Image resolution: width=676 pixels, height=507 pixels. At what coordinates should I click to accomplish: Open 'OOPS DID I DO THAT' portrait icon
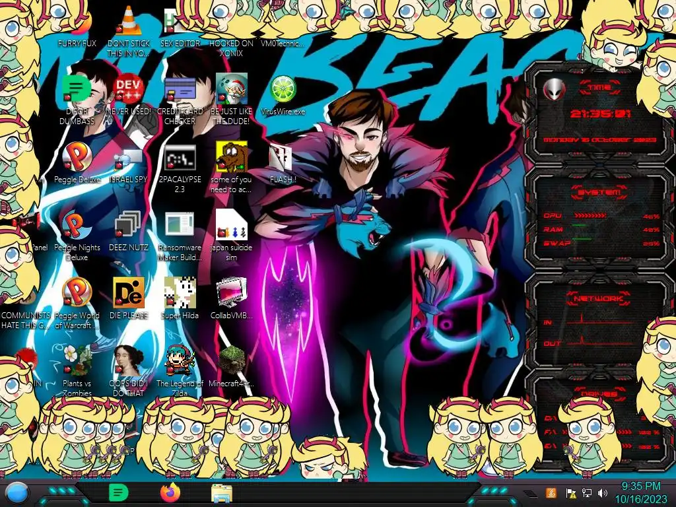(129, 360)
